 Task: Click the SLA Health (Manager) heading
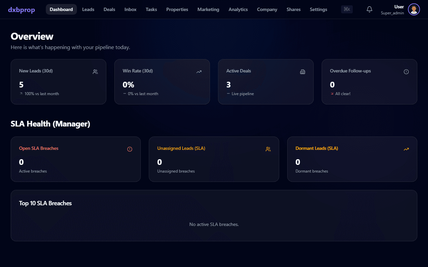50,124
